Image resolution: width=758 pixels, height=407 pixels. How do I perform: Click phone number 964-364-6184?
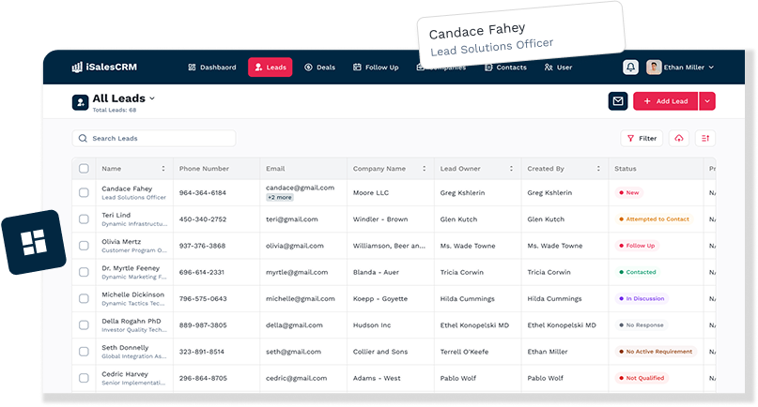click(203, 192)
